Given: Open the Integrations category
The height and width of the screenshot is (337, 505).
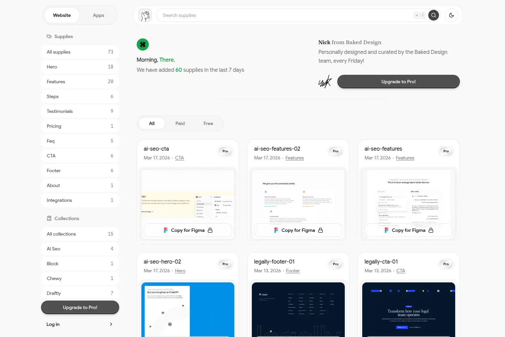Looking at the screenshot, I should pyautogui.click(x=80, y=200).
